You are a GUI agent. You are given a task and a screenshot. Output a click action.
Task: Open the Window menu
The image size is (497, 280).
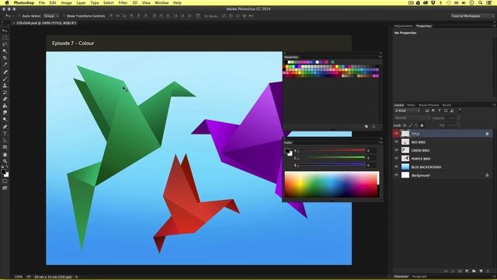click(162, 3)
